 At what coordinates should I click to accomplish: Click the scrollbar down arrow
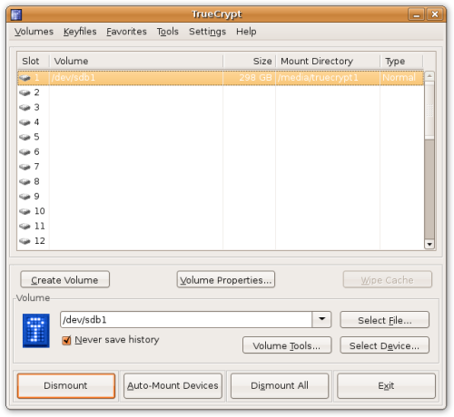pyautogui.click(x=429, y=244)
